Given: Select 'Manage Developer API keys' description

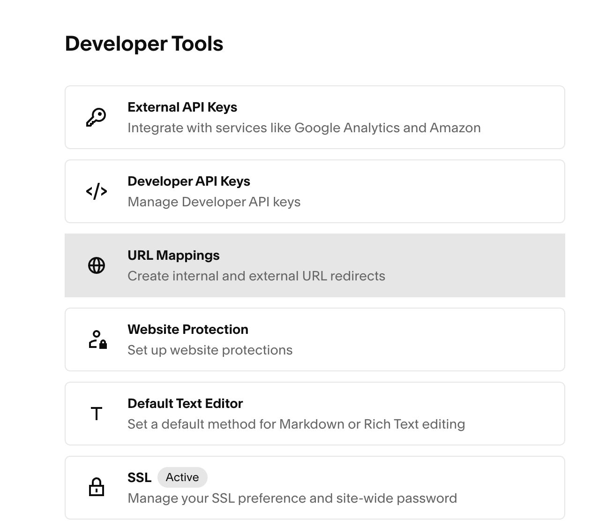Looking at the screenshot, I should (214, 202).
